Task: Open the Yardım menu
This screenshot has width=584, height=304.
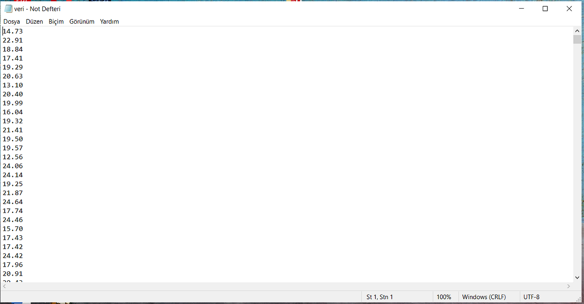Action: pos(109,21)
